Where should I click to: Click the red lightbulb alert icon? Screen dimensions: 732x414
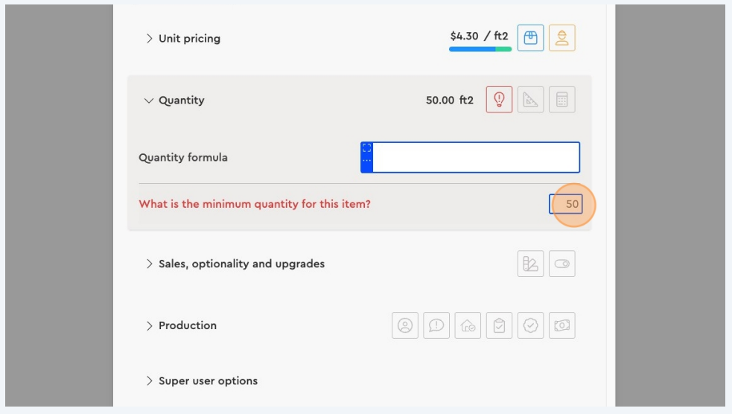pos(499,100)
